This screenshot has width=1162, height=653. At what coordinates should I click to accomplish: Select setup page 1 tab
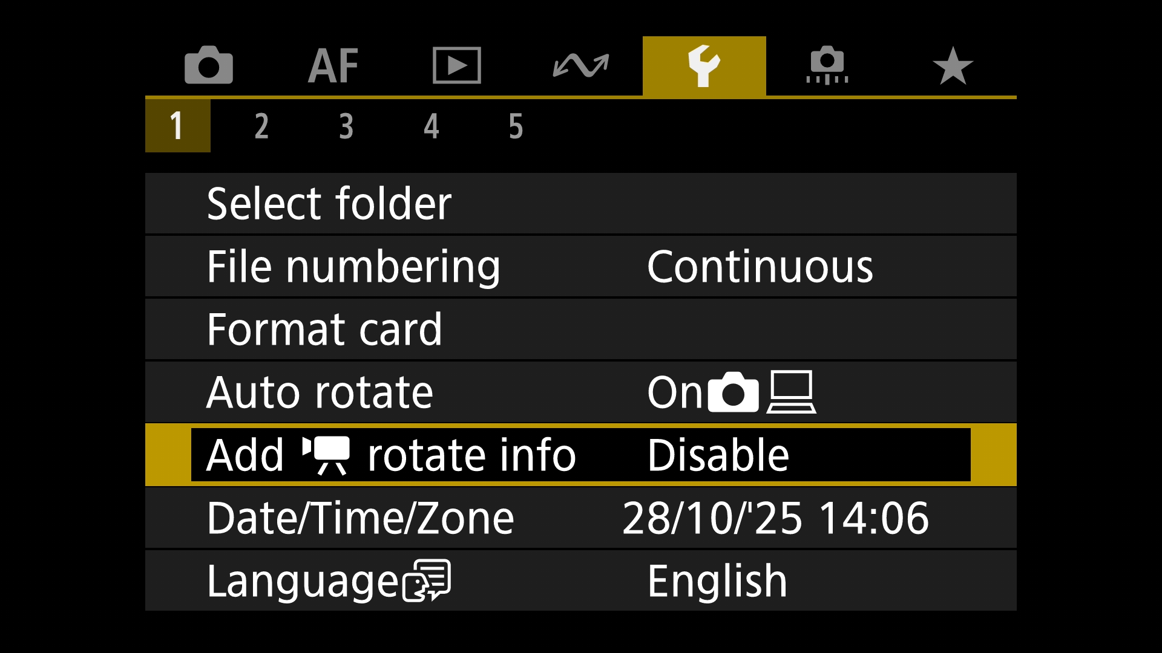pyautogui.click(x=177, y=126)
